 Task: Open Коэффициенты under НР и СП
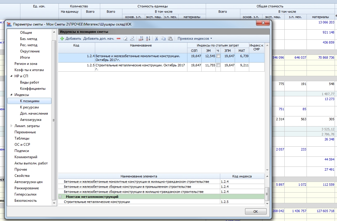(33, 89)
